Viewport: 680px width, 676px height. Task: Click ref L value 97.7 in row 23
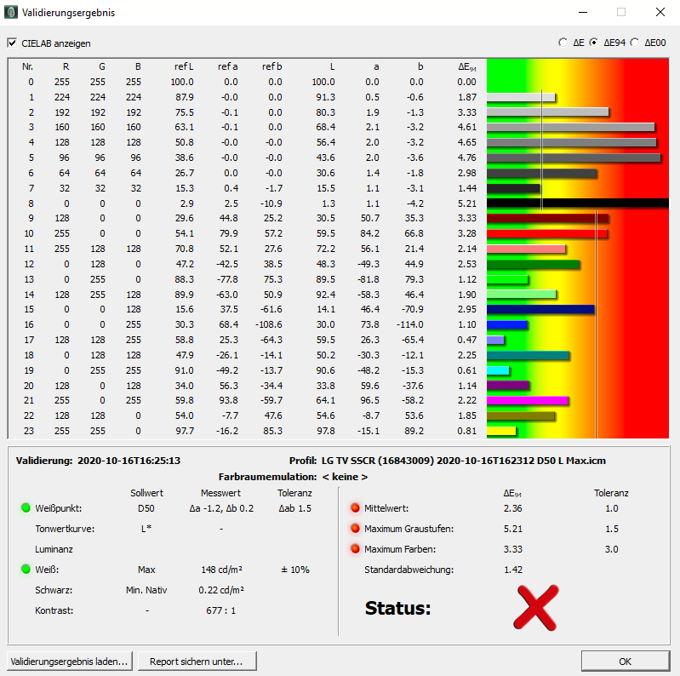coord(185,431)
